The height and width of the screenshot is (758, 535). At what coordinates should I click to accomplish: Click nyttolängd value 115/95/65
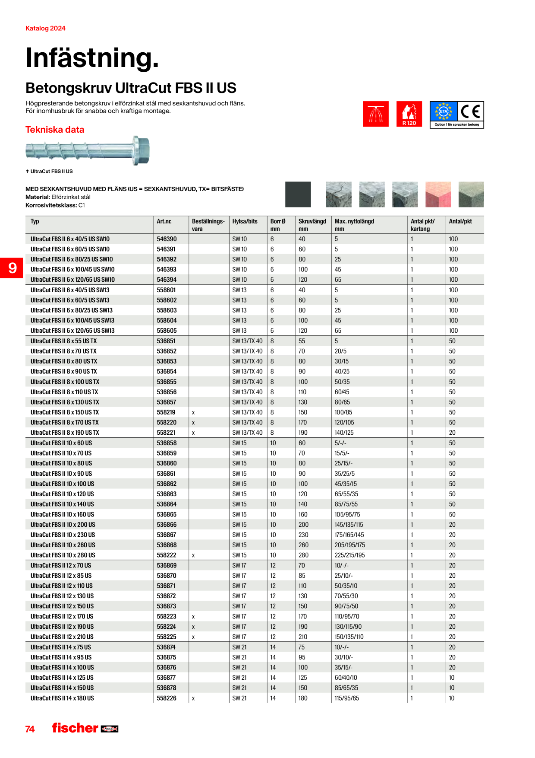[346, 698]
